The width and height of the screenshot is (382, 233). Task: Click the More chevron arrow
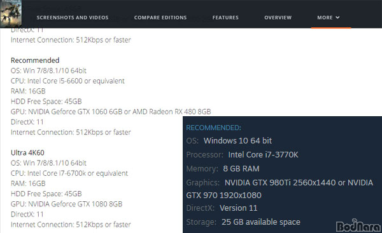pyautogui.click(x=337, y=18)
